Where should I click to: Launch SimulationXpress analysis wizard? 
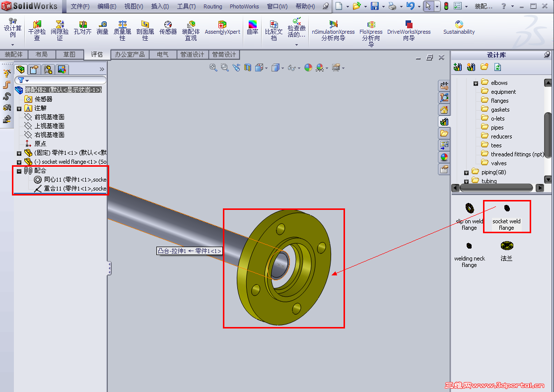pyautogui.click(x=333, y=31)
